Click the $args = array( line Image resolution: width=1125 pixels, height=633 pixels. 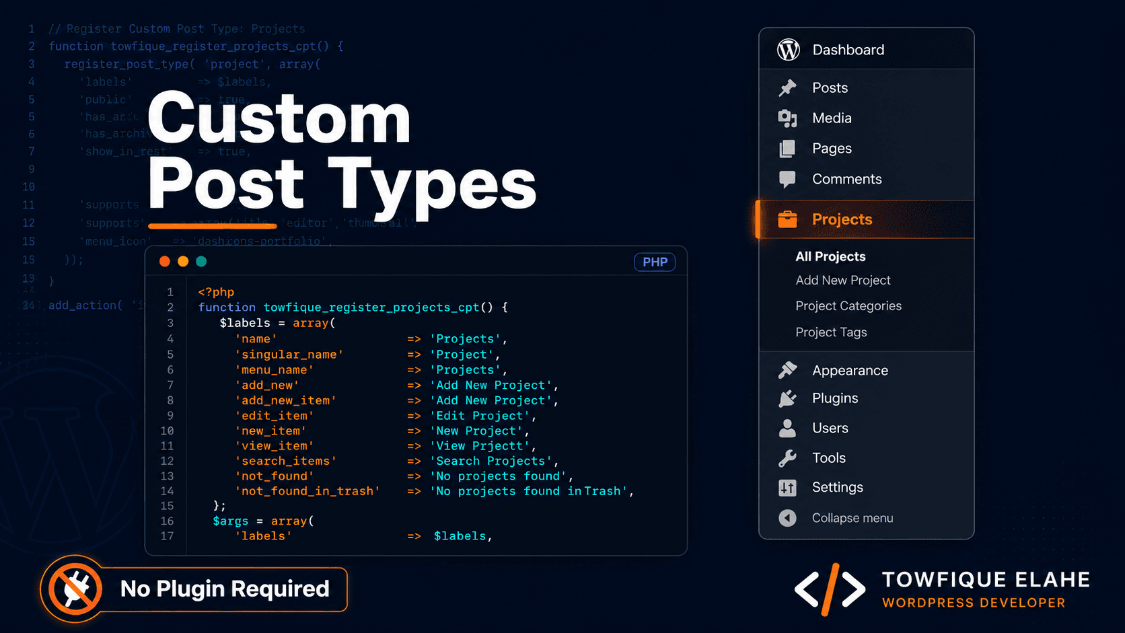263,521
